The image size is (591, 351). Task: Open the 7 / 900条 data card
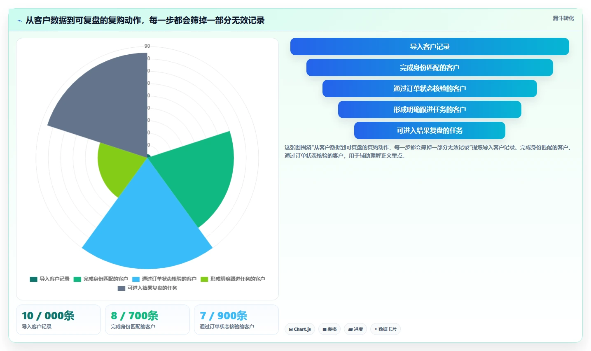pos(236,320)
